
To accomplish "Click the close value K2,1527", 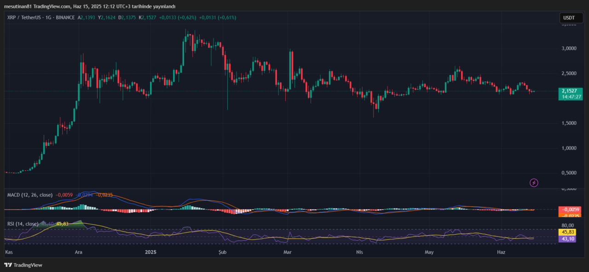I will [x=147, y=17].
